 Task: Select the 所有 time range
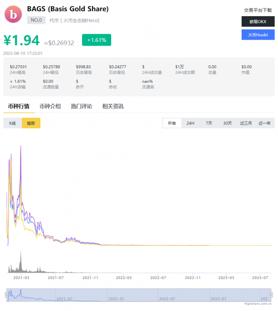click(x=172, y=123)
